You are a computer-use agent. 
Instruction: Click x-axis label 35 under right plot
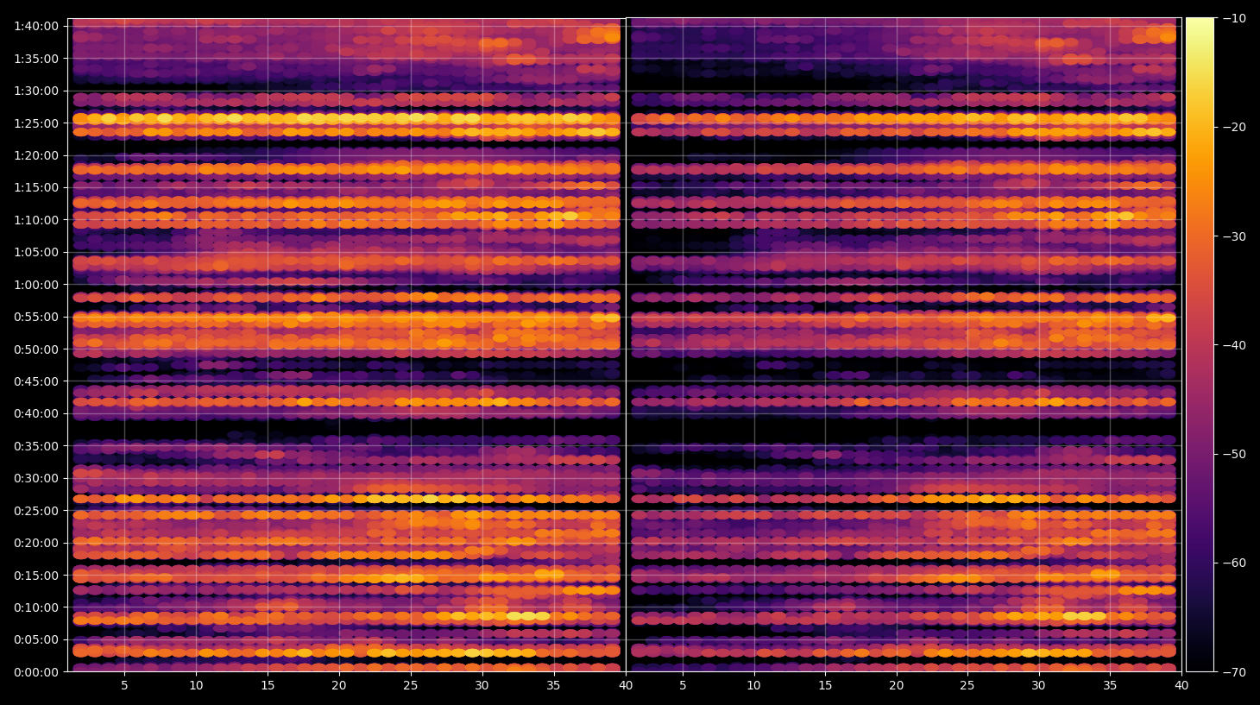coord(1110,686)
